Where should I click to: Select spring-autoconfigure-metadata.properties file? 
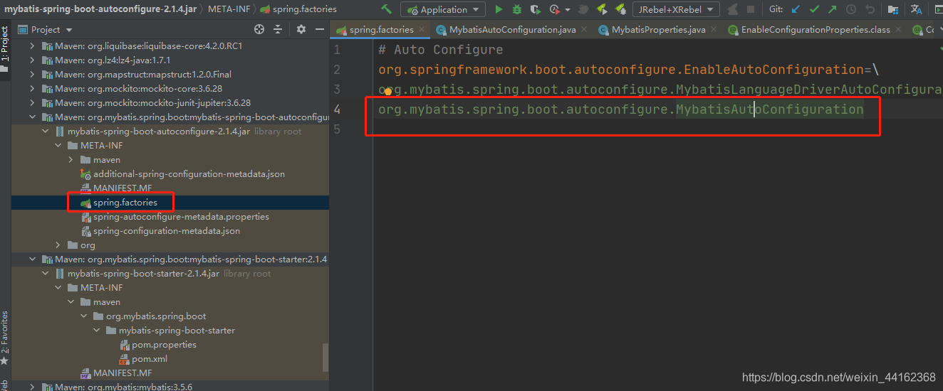coord(181,216)
